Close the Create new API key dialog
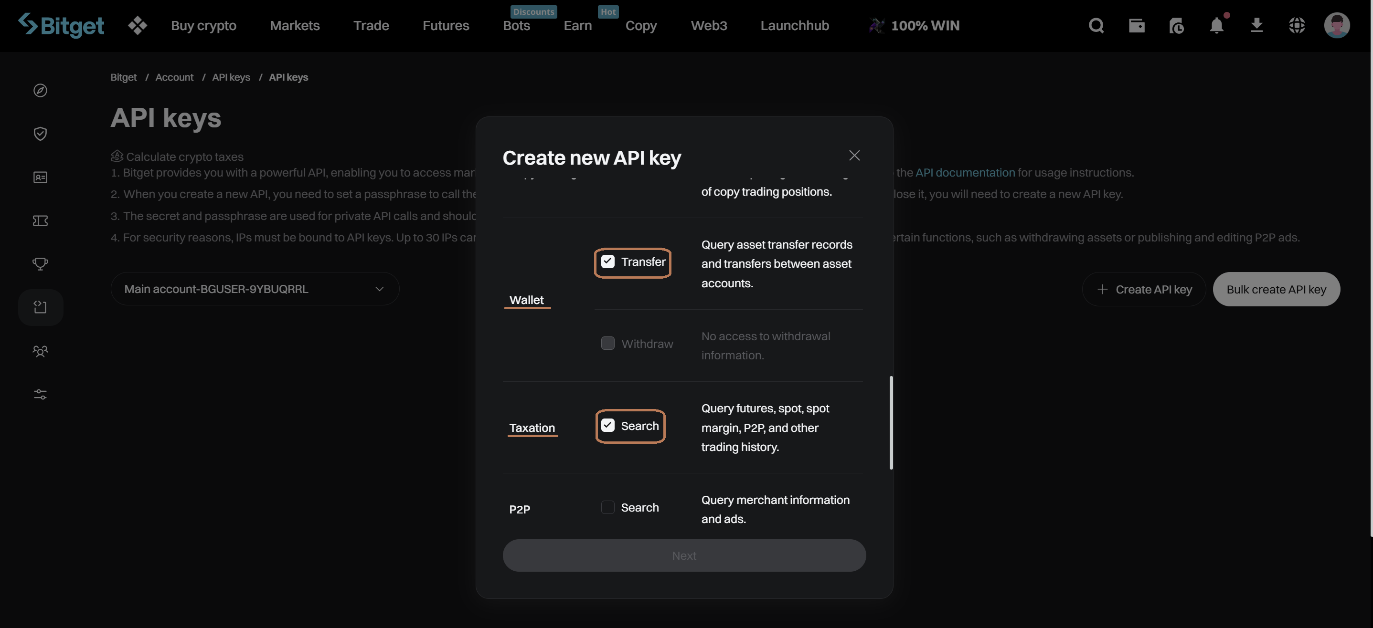Viewport: 1373px width, 628px height. [854, 155]
